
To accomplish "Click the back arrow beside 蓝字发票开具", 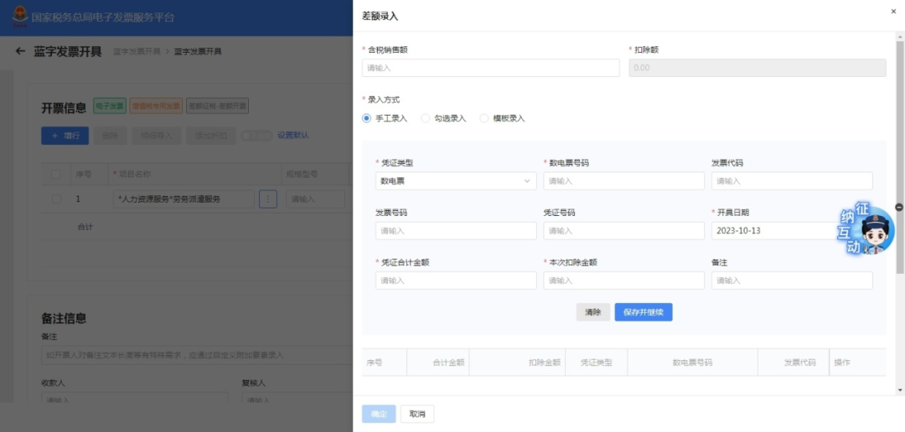I will click(x=20, y=52).
